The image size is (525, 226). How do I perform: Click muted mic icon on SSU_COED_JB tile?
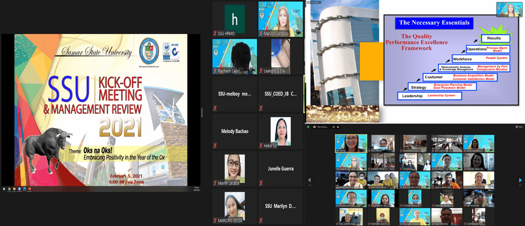coord(261,108)
